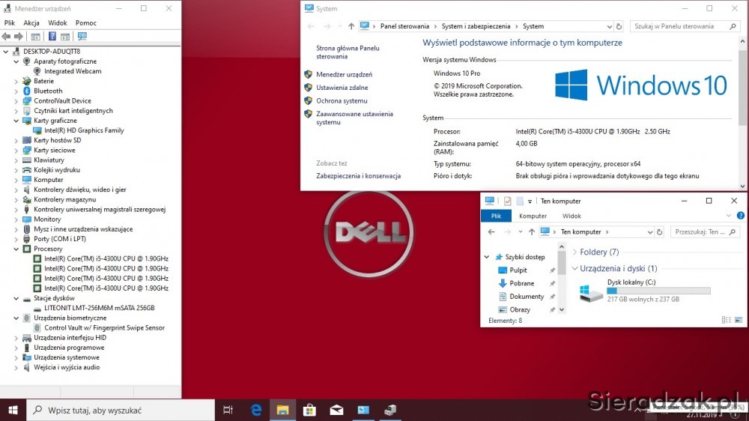Open Microsoft Store from taskbar

pyautogui.click(x=309, y=410)
